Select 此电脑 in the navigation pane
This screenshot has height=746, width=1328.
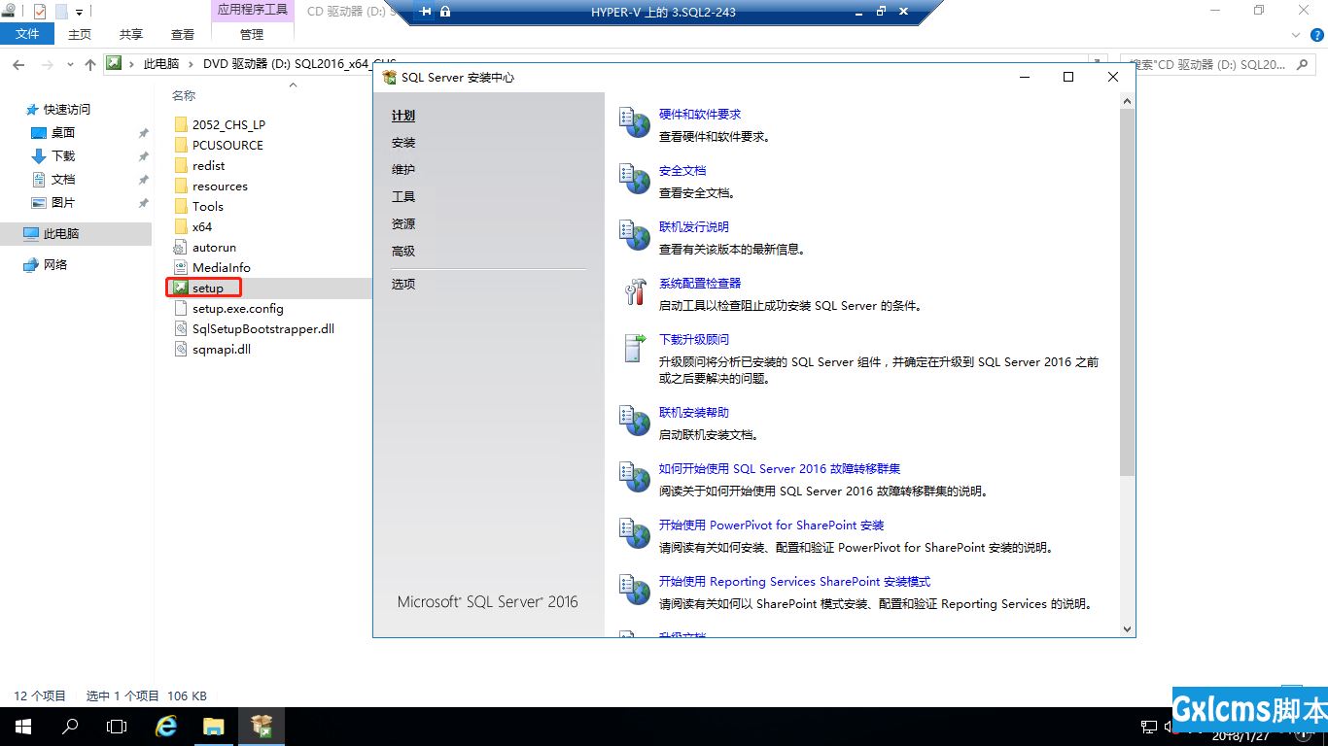(61, 234)
